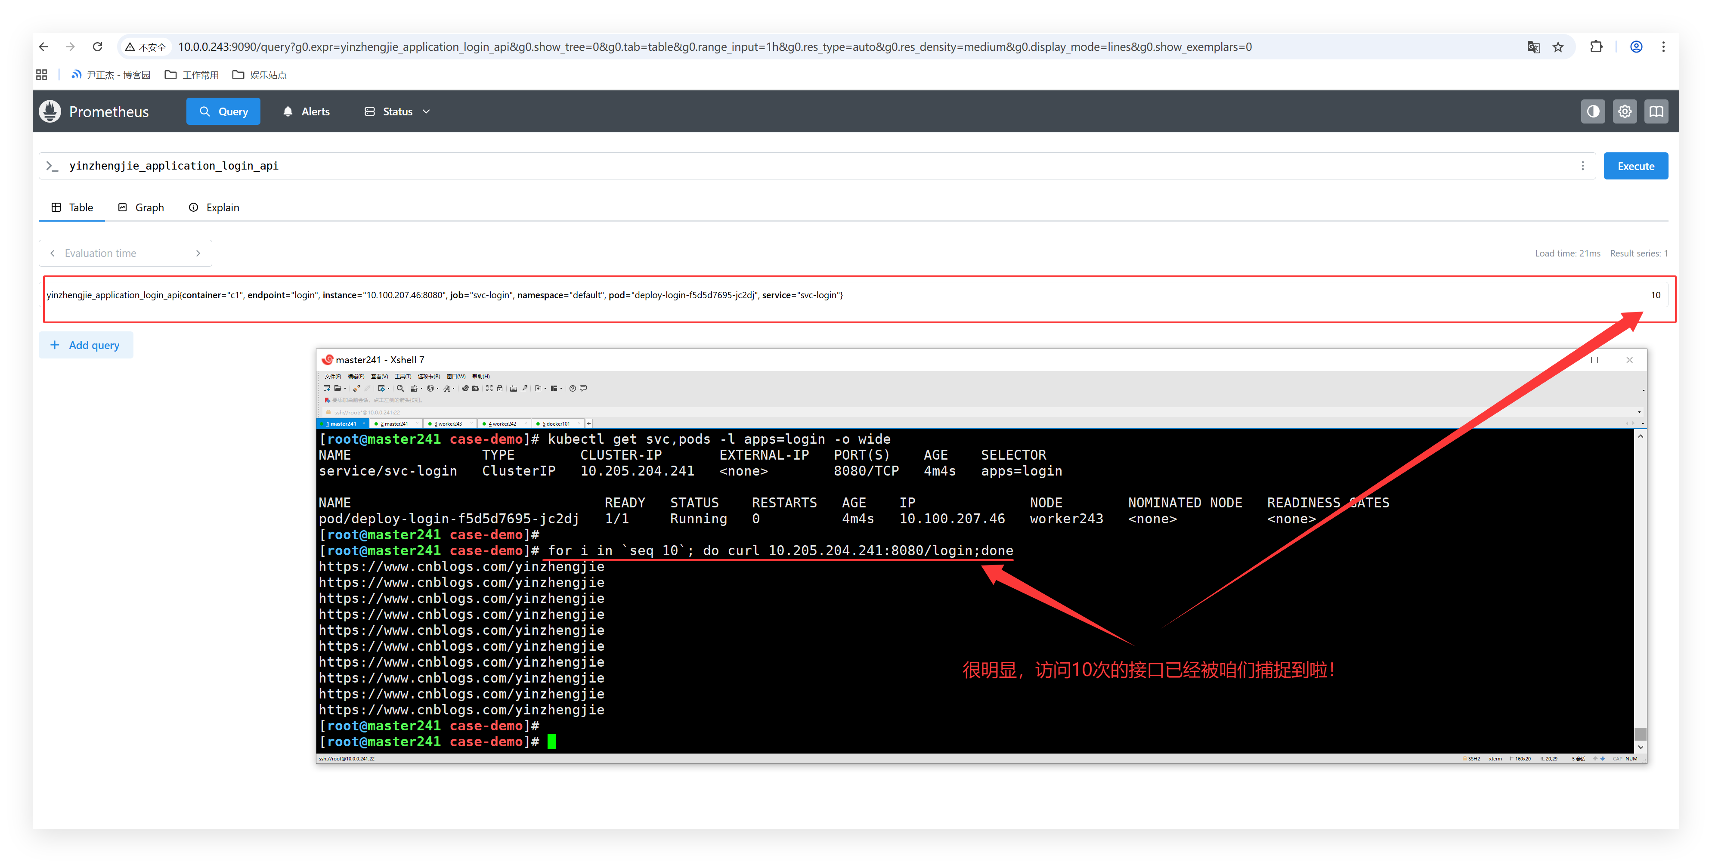Open the apps grid in bookmarks bar

42,75
